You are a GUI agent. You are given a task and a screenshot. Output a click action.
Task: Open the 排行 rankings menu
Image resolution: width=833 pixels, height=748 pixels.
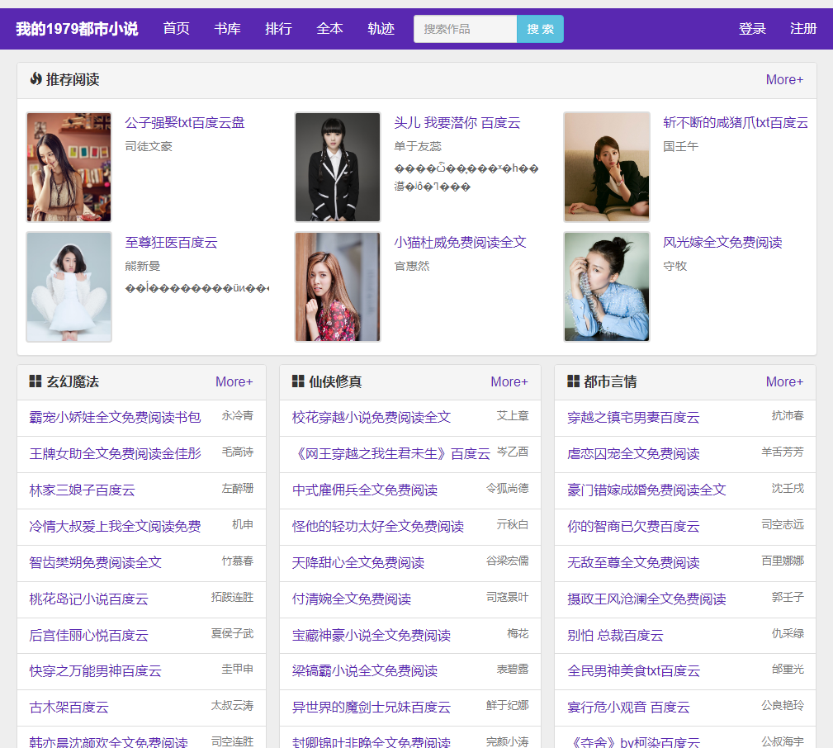pos(278,29)
